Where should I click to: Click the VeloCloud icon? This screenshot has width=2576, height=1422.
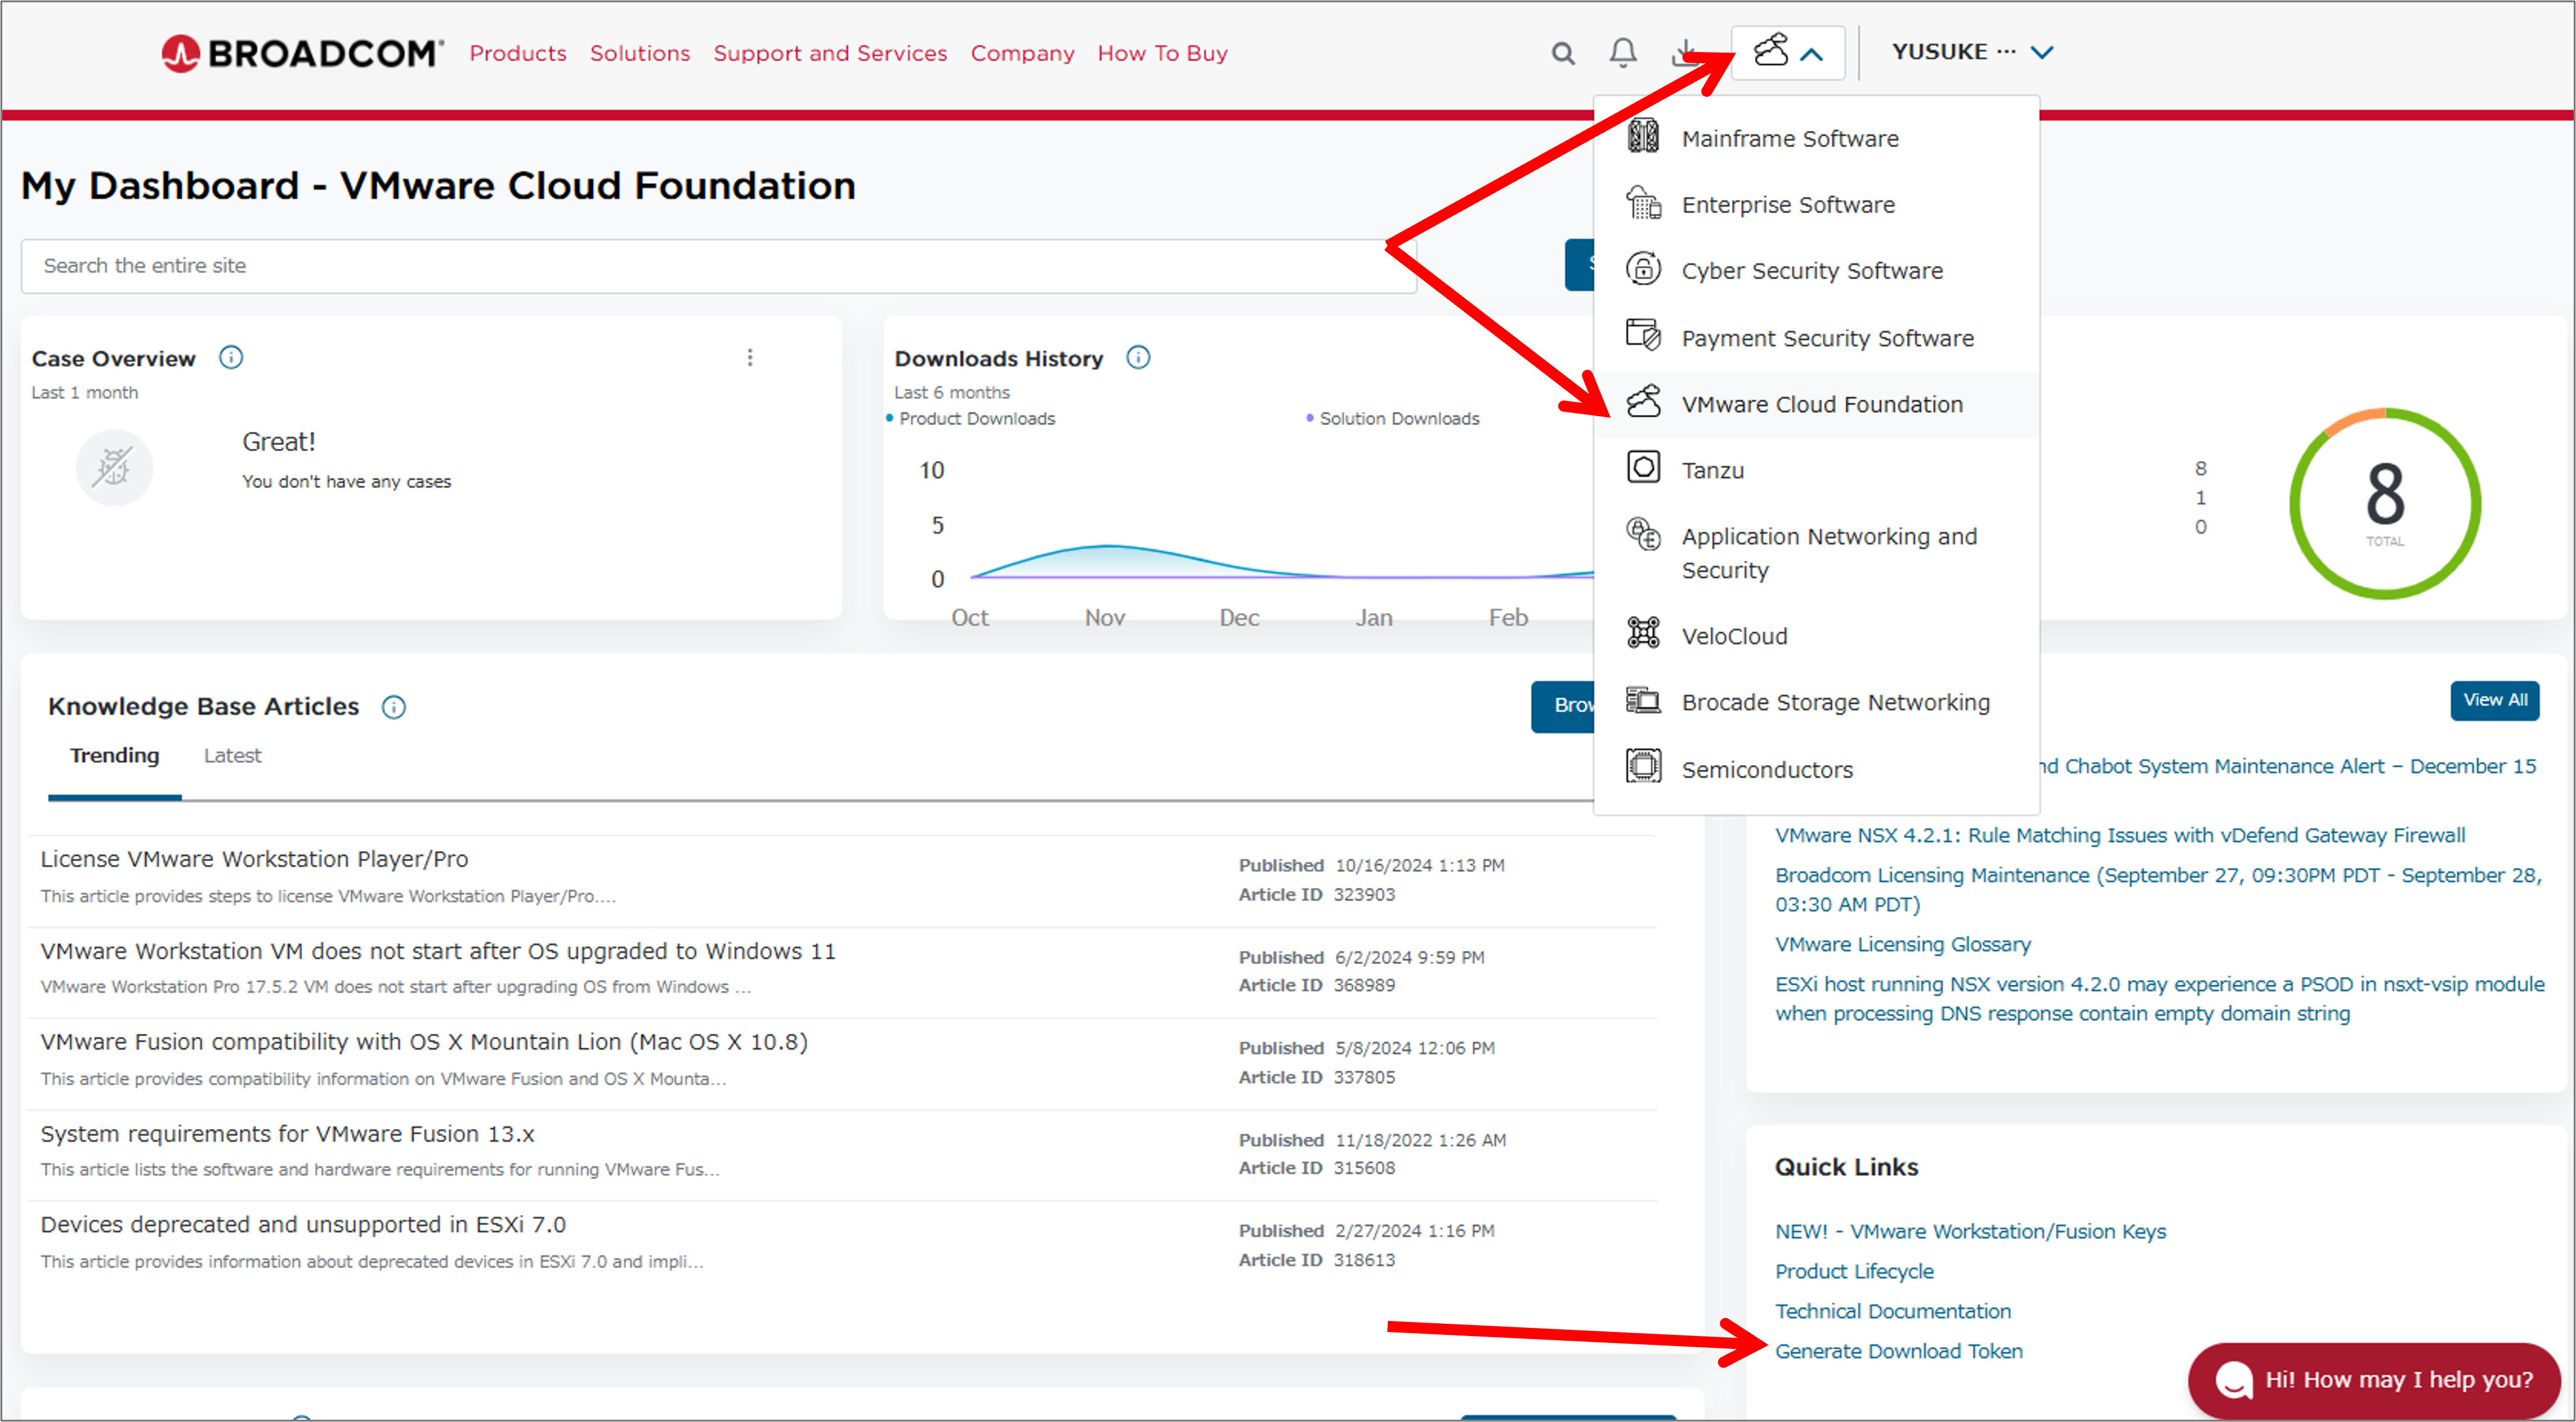pos(1643,633)
